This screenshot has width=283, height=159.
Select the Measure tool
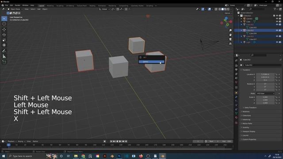click(4, 57)
